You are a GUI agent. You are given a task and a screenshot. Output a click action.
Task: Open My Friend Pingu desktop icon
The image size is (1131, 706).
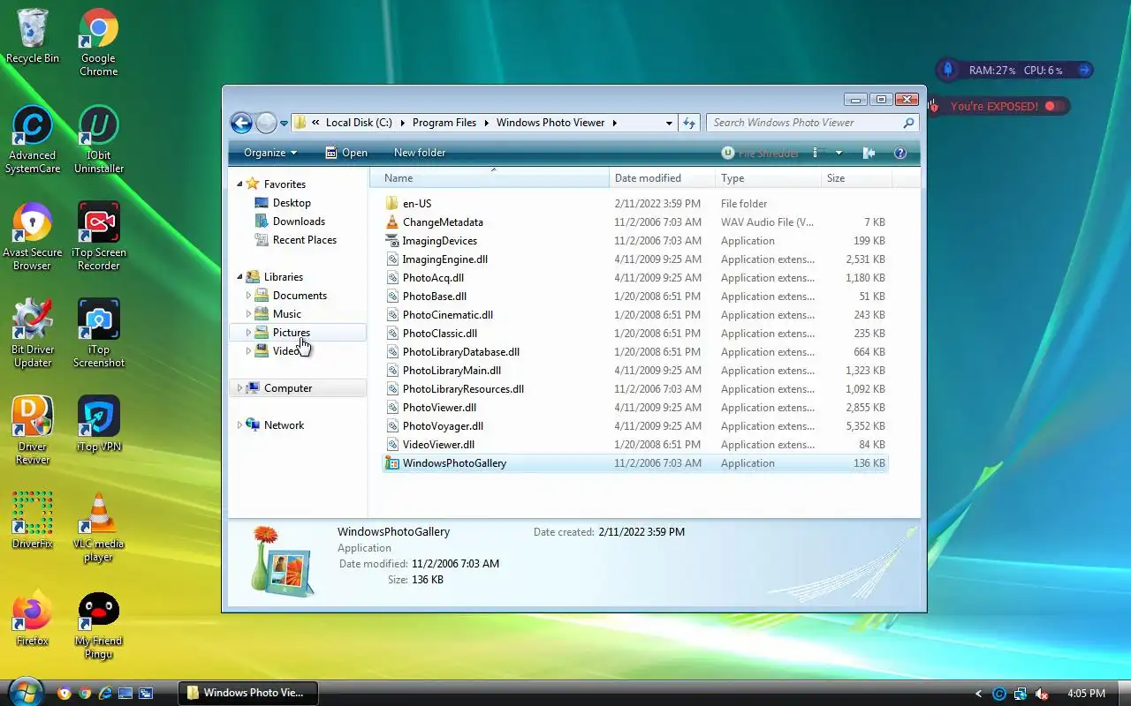(x=98, y=626)
